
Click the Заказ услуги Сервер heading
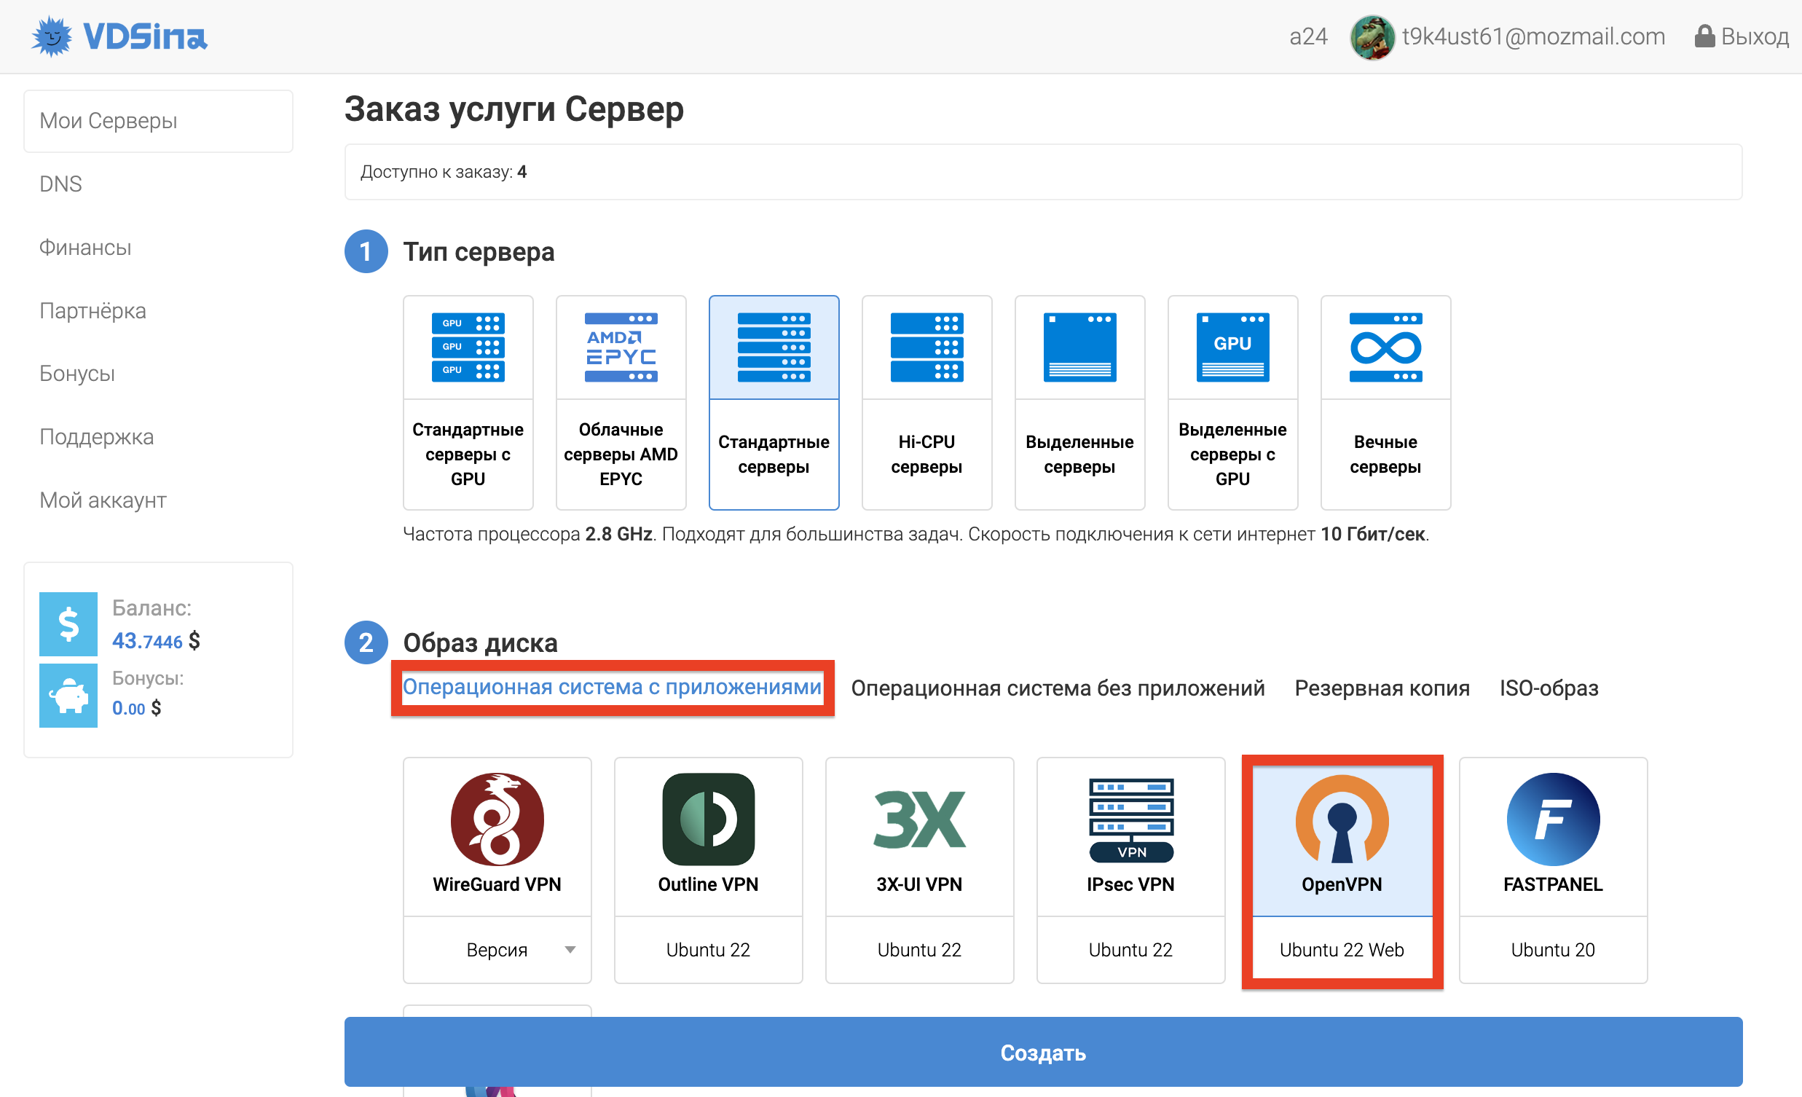point(514,110)
